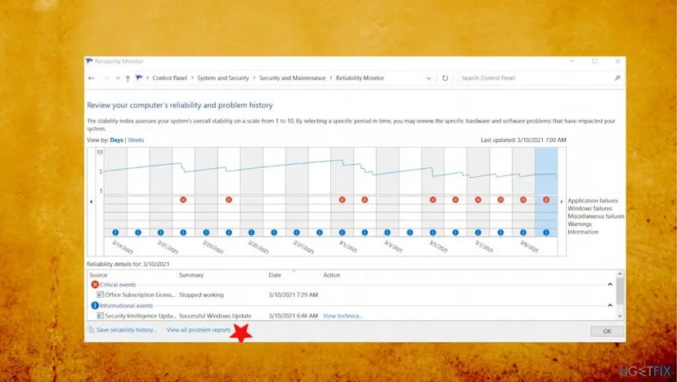Viewport: 677px width, 382px height.
Task: Click the Save reliability history link
Action: point(127,330)
